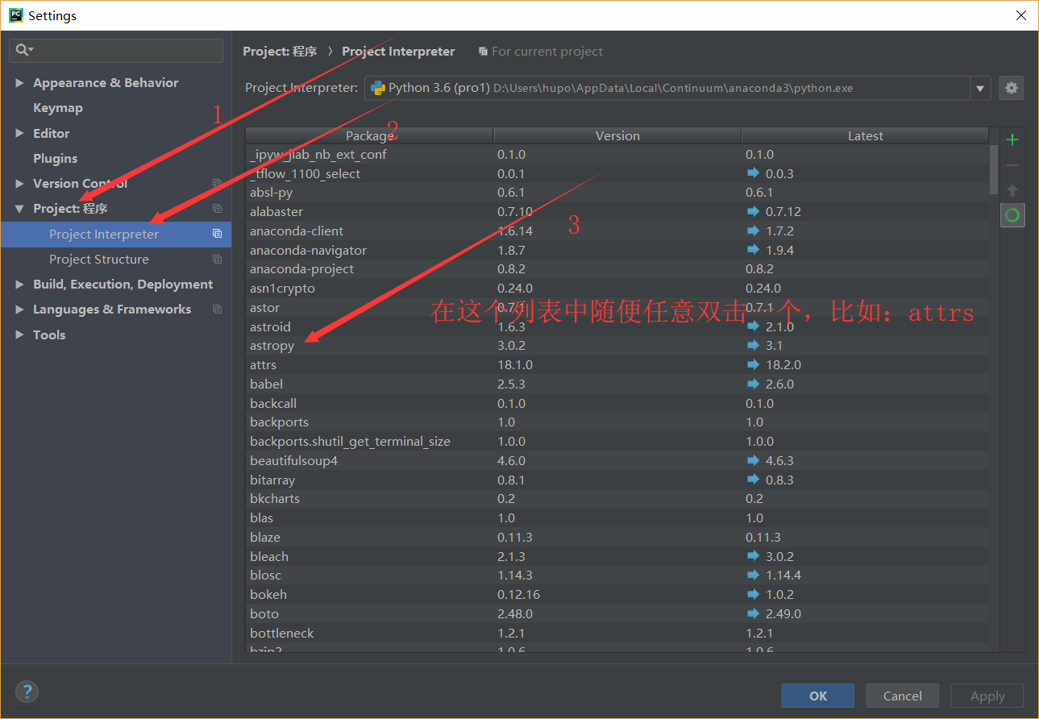Viewport: 1039px width, 719px height.
Task: Click the search settings input field
Action: [116, 50]
